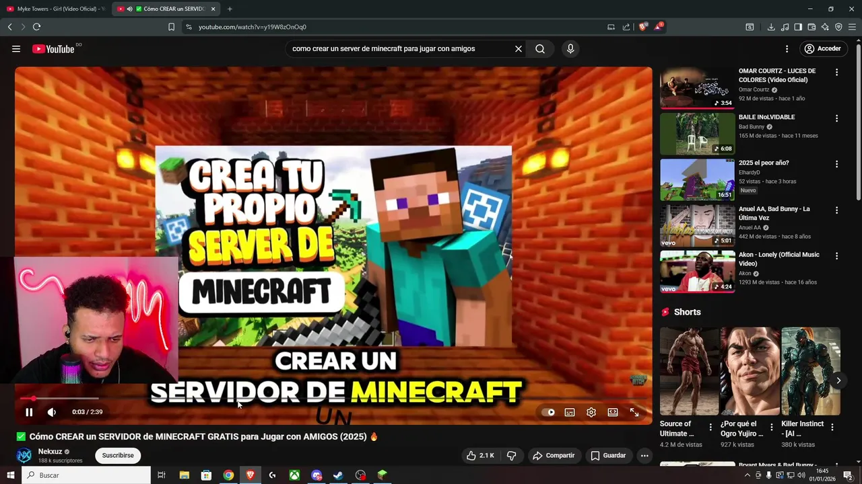
Task: Pause the video
Action: (x=29, y=412)
